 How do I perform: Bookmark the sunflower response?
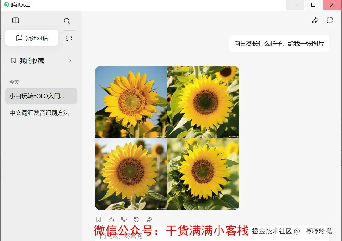pyautogui.click(x=98, y=219)
